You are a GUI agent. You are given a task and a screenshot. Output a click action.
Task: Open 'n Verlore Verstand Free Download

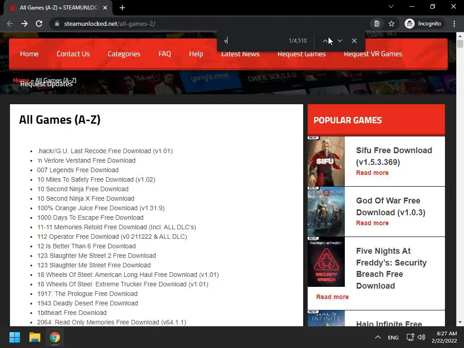coord(86,160)
